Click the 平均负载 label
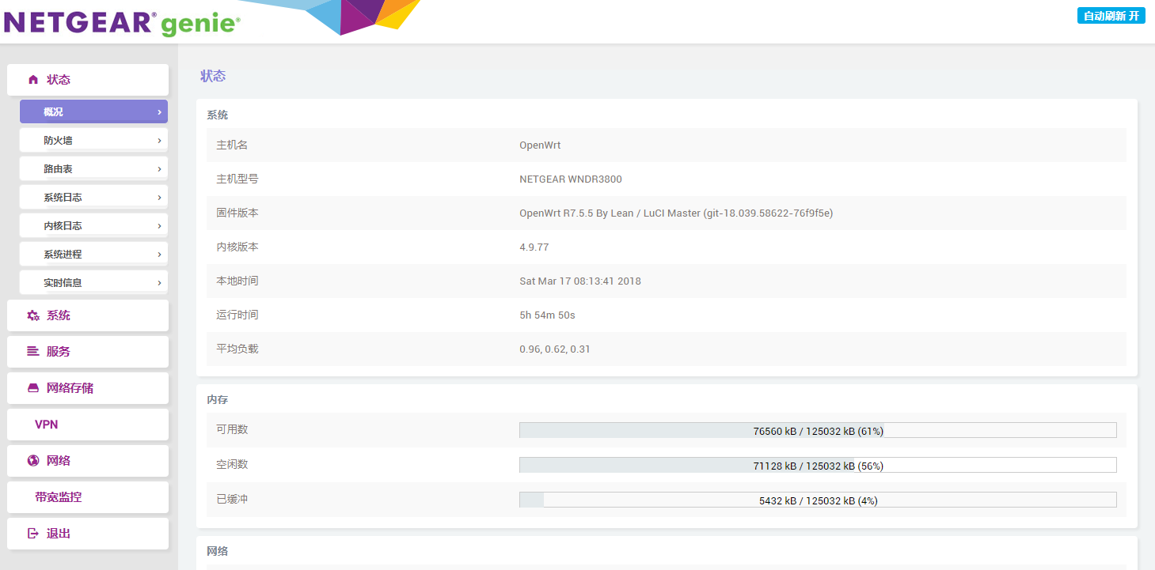Screen dimensions: 1155x570 pyautogui.click(x=237, y=349)
